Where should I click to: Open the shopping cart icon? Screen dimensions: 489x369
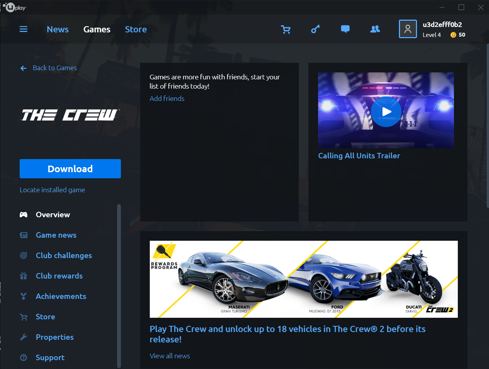pyautogui.click(x=286, y=29)
